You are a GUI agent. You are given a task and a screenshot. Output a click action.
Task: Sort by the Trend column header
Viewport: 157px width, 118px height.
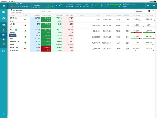(x=25, y=15)
